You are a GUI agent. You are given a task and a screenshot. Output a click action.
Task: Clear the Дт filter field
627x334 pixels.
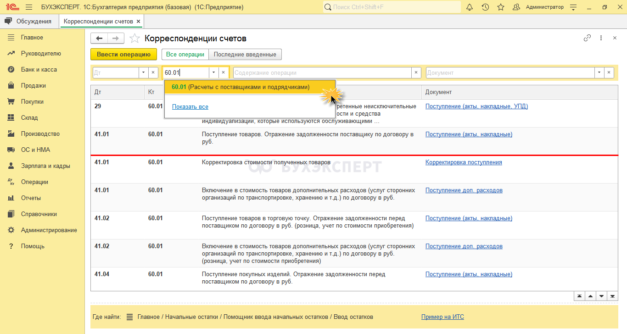[153, 72]
